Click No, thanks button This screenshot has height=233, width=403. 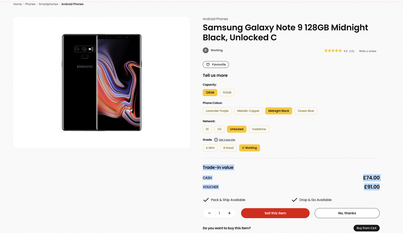[347, 213]
